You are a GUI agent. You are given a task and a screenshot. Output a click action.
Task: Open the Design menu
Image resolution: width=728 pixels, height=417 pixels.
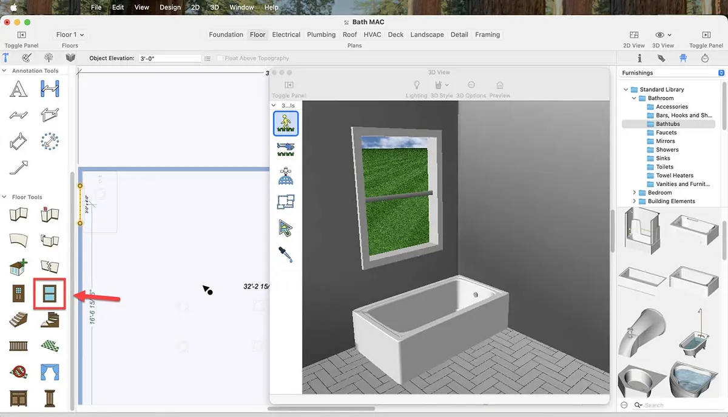click(170, 7)
